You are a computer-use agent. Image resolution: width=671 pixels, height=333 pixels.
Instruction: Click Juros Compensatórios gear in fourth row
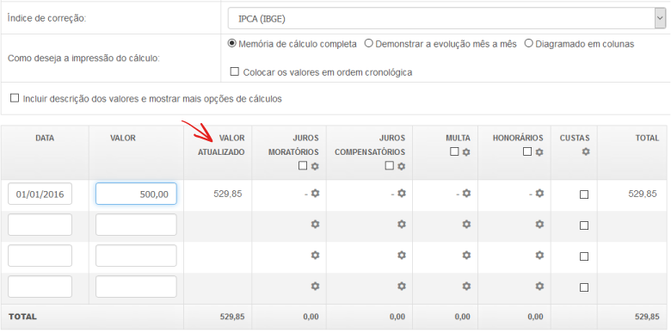pos(401,286)
